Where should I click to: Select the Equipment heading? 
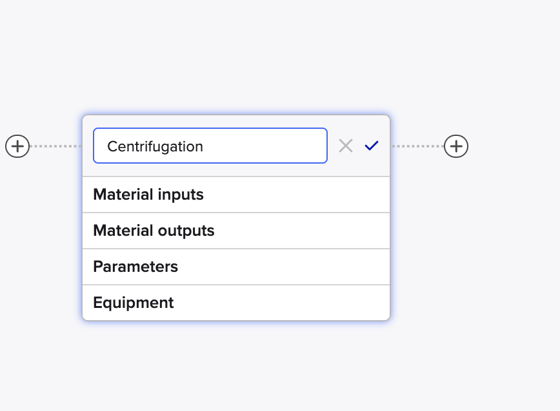133,303
